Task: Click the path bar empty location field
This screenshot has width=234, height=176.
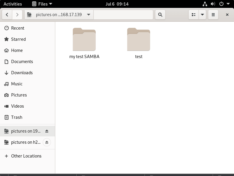Action: pyautogui.click(x=123, y=15)
